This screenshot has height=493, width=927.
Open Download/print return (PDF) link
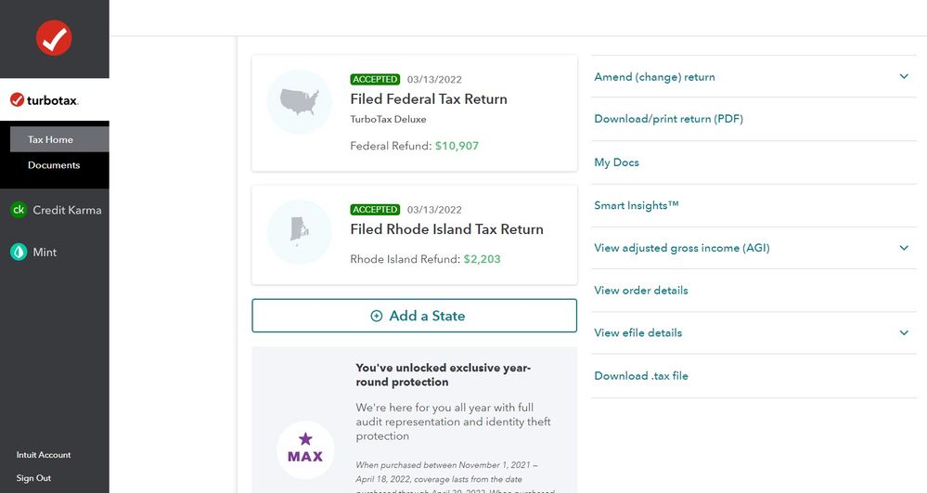pyautogui.click(x=668, y=119)
